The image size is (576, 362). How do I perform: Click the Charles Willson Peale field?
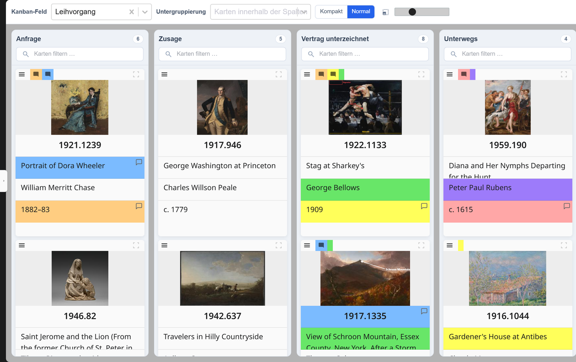coord(222,190)
